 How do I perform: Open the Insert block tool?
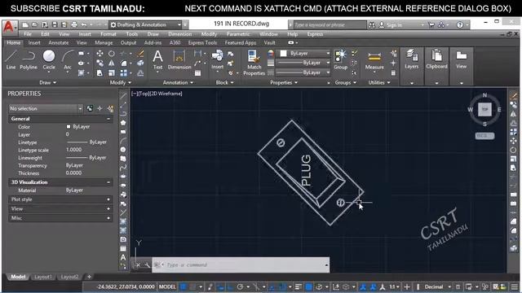click(218, 59)
